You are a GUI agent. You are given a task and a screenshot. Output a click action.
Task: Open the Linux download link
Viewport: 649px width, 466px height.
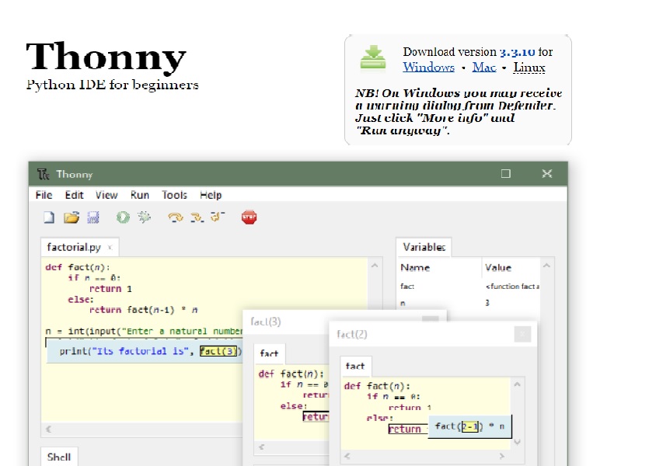point(529,67)
